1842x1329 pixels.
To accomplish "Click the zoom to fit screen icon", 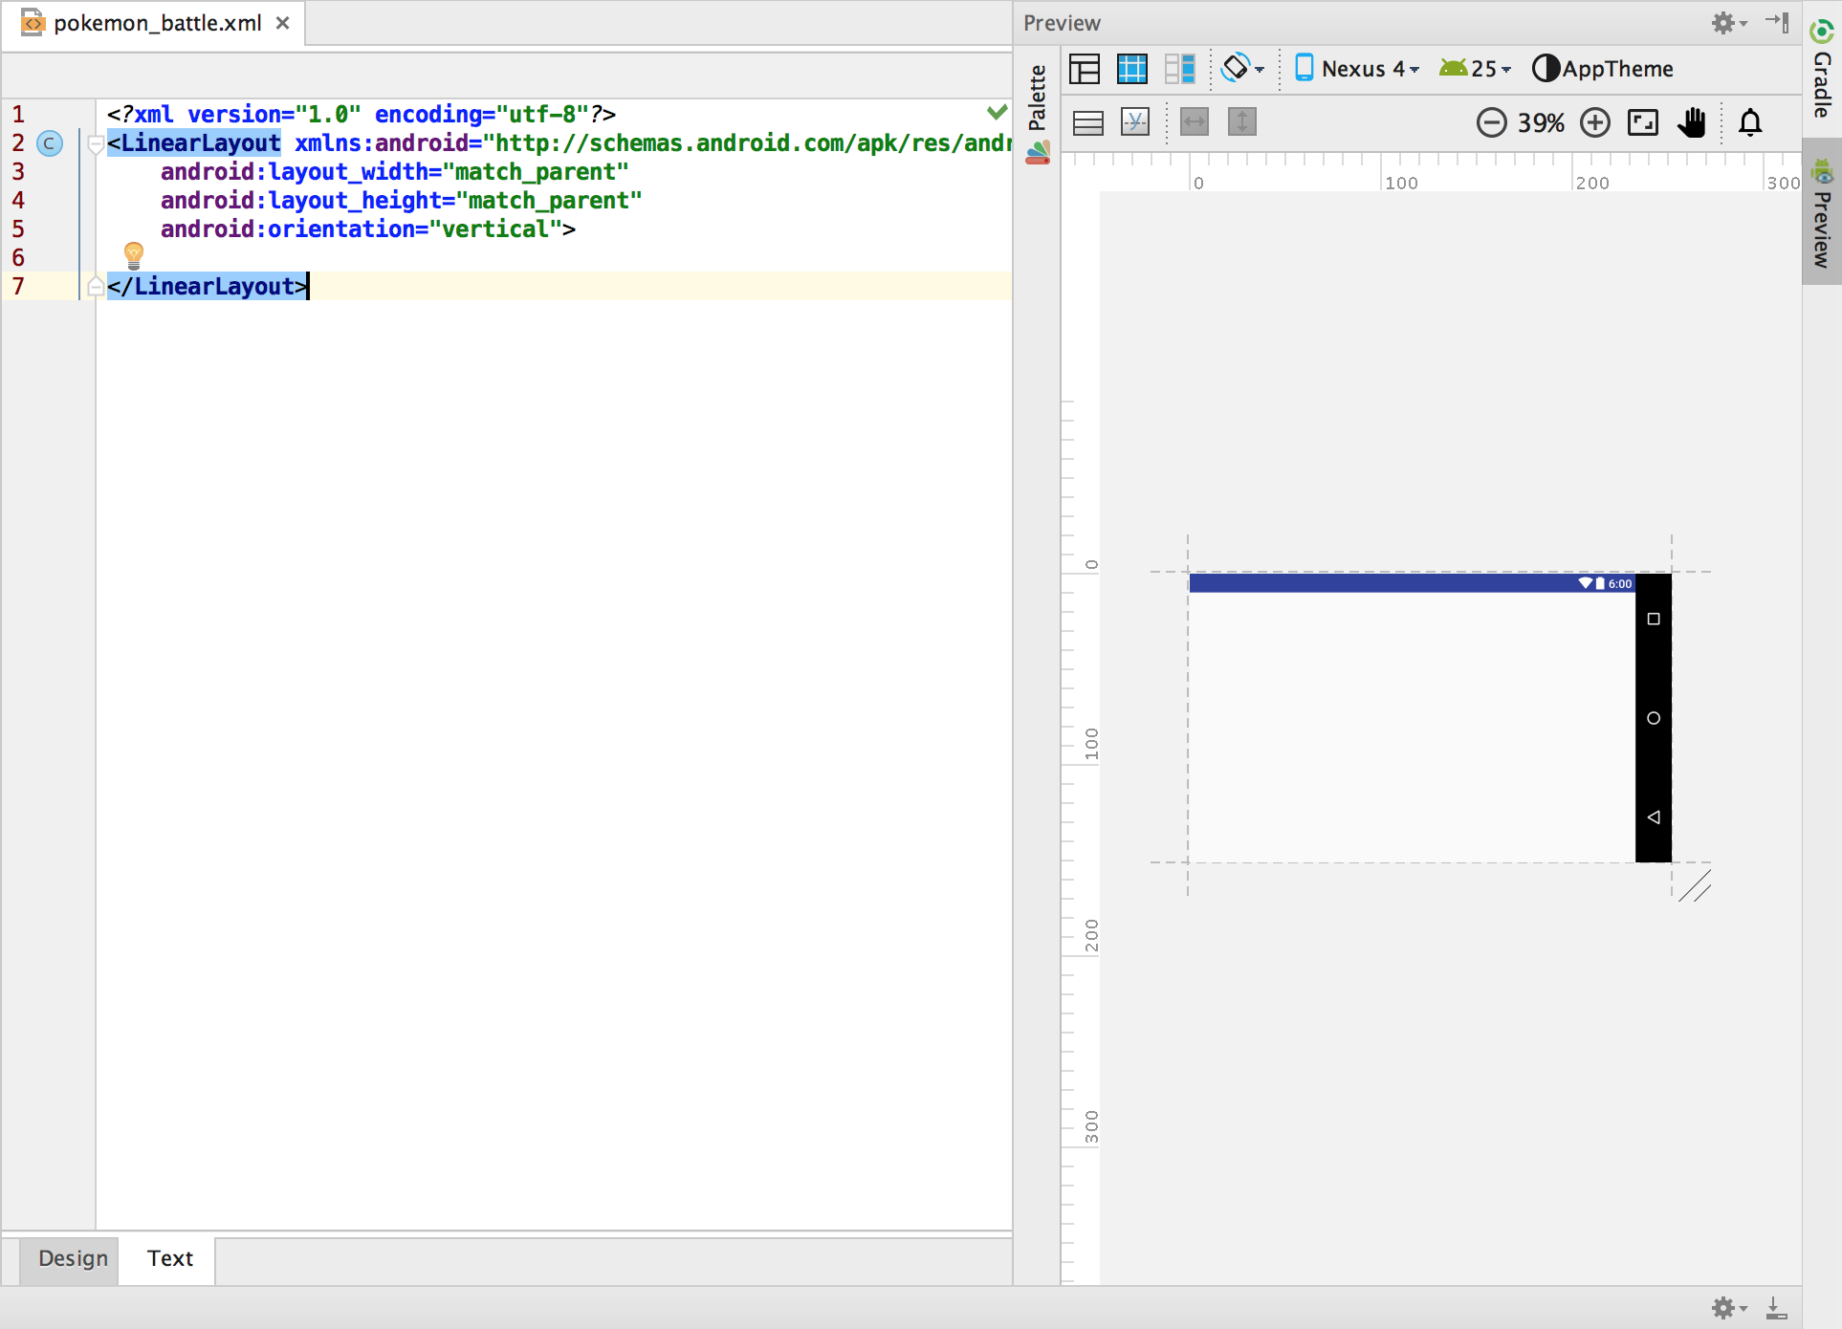I will click(1642, 122).
